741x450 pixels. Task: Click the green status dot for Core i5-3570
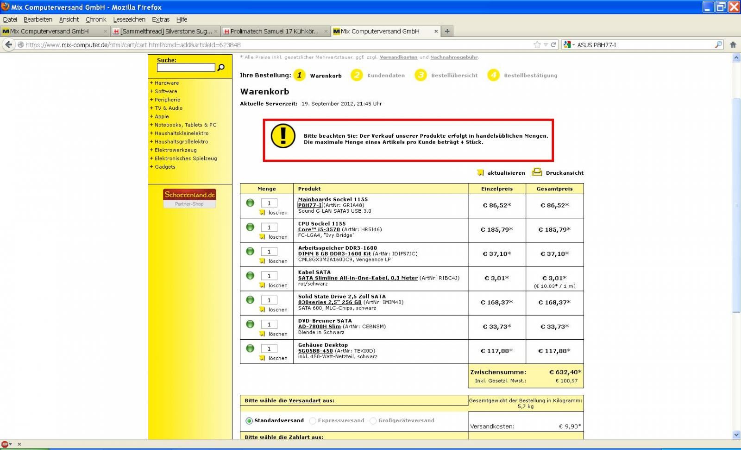[250, 227]
